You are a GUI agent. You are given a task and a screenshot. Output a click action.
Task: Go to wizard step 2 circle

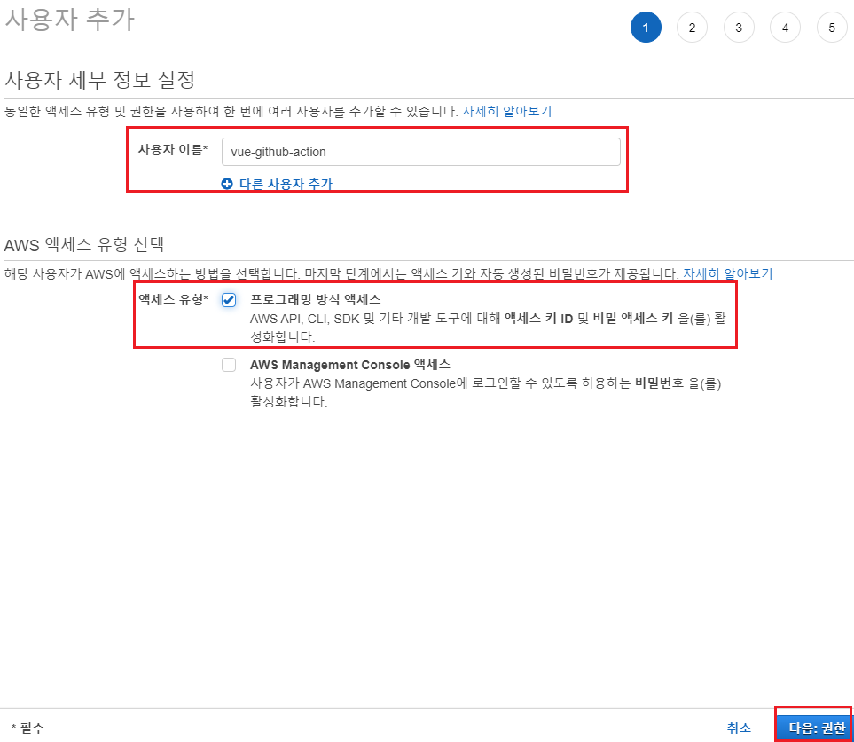click(x=692, y=28)
